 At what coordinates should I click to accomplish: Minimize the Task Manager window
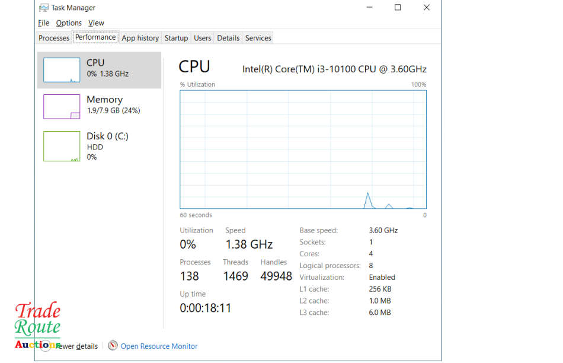[x=369, y=8]
